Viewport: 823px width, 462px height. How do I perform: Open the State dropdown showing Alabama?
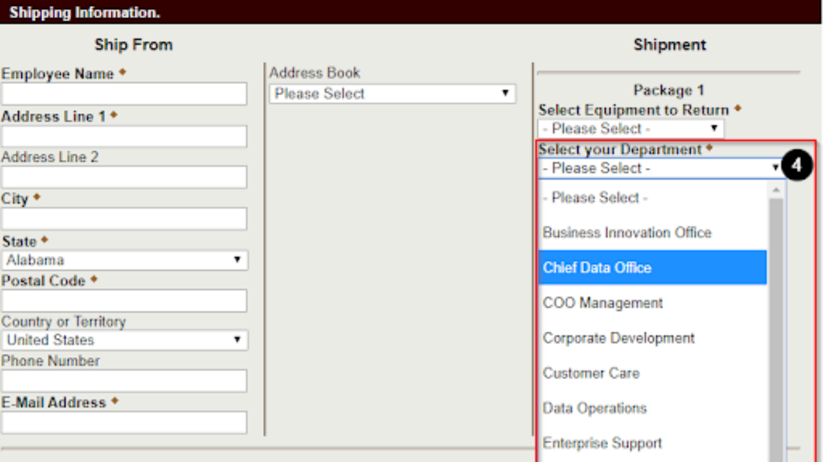(124, 261)
